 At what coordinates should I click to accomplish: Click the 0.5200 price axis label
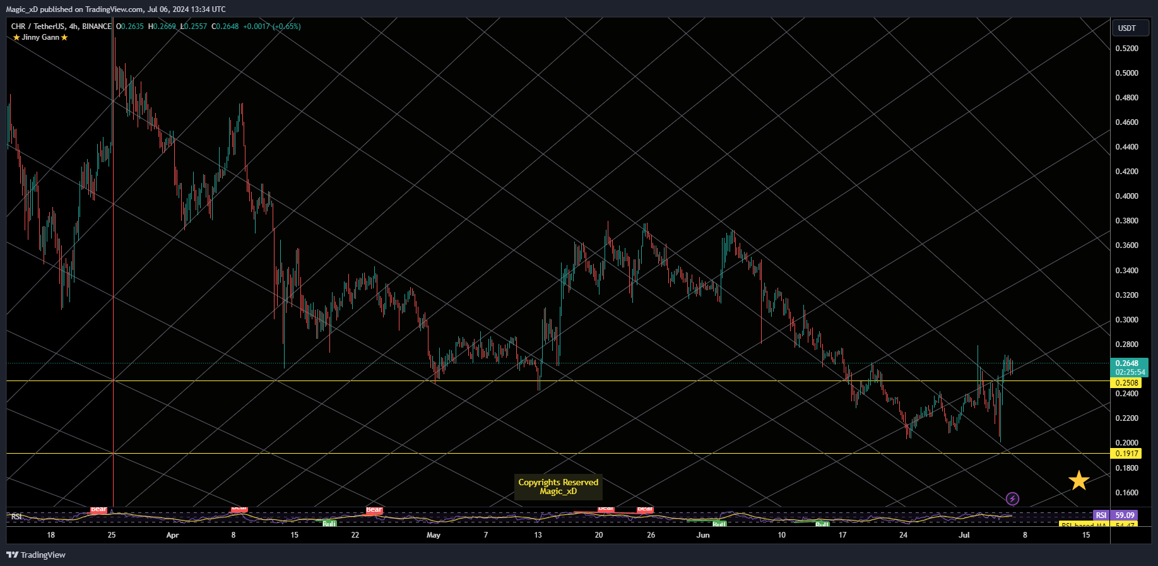pyautogui.click(x=1126, y=49)
